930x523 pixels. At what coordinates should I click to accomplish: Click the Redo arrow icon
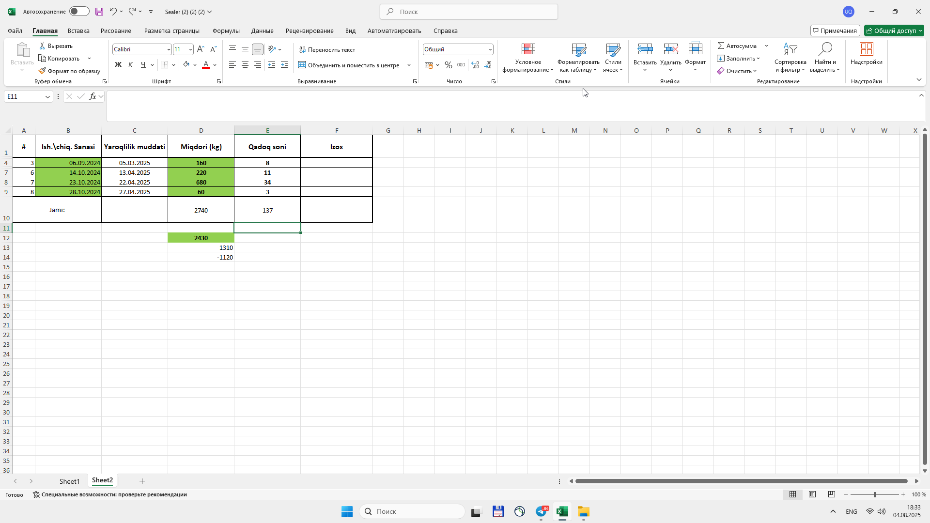pyautogui.click(x=132, y=11)
